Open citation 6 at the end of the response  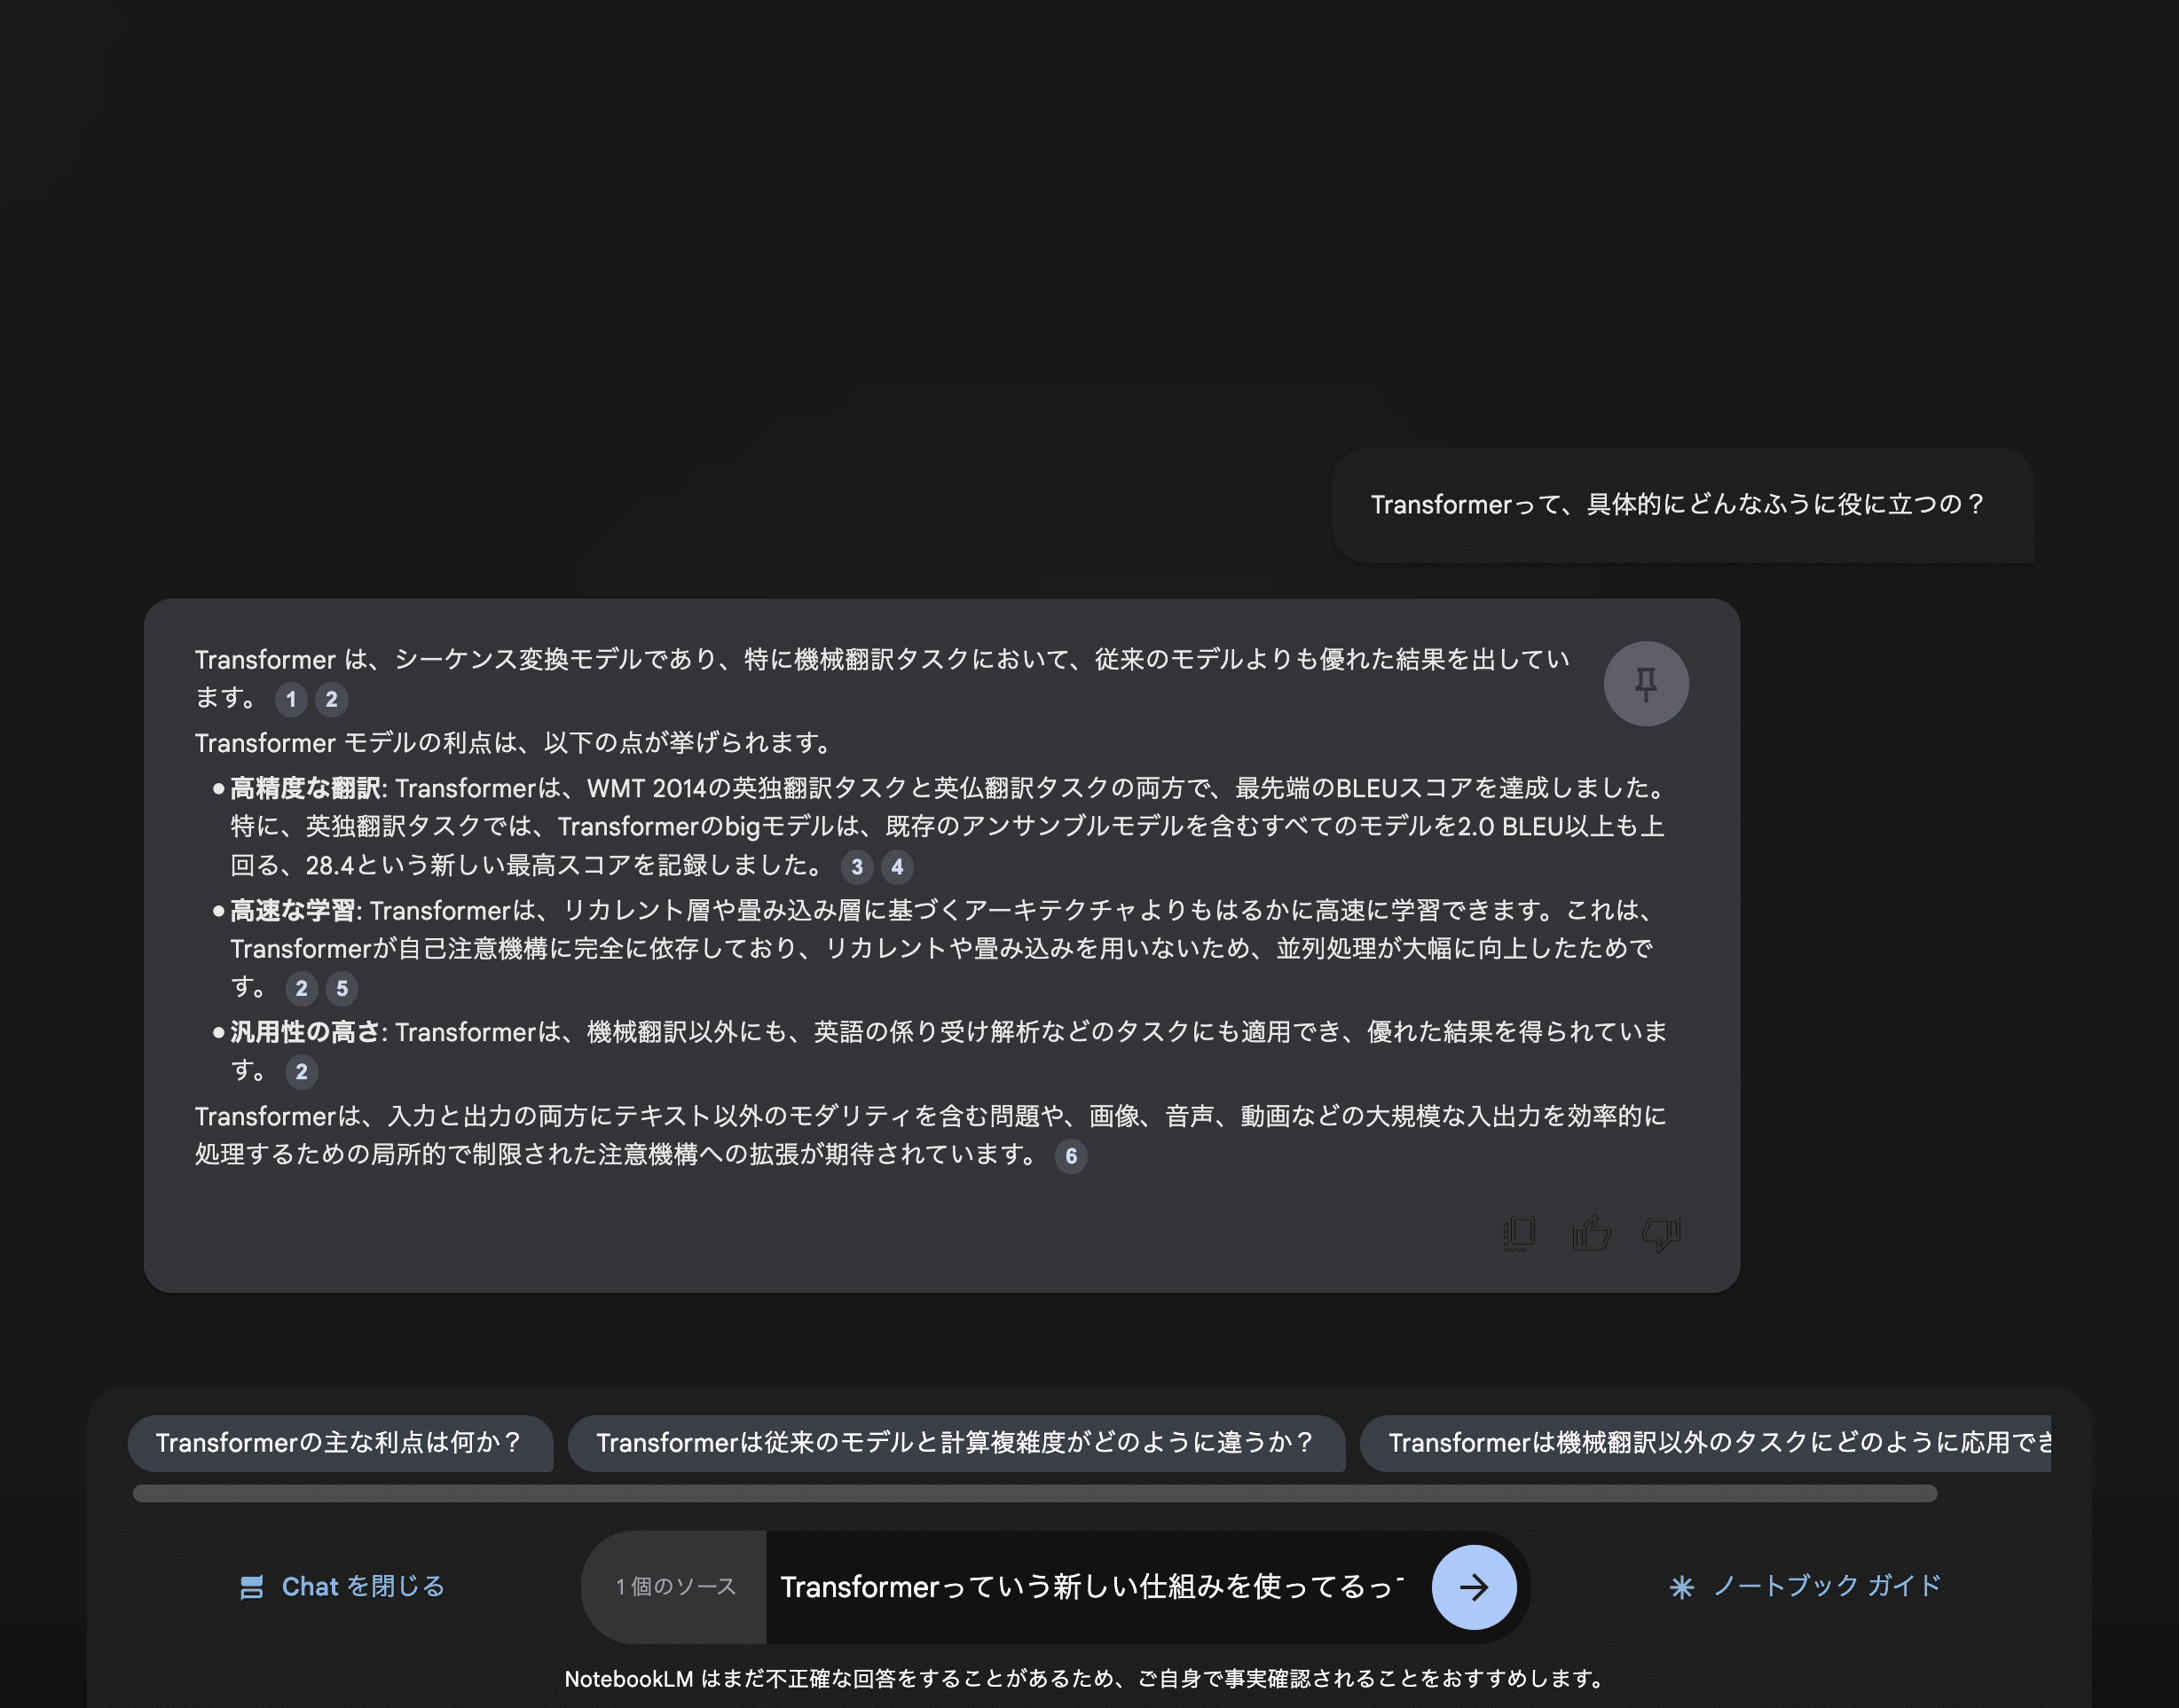(1071, 1156)
